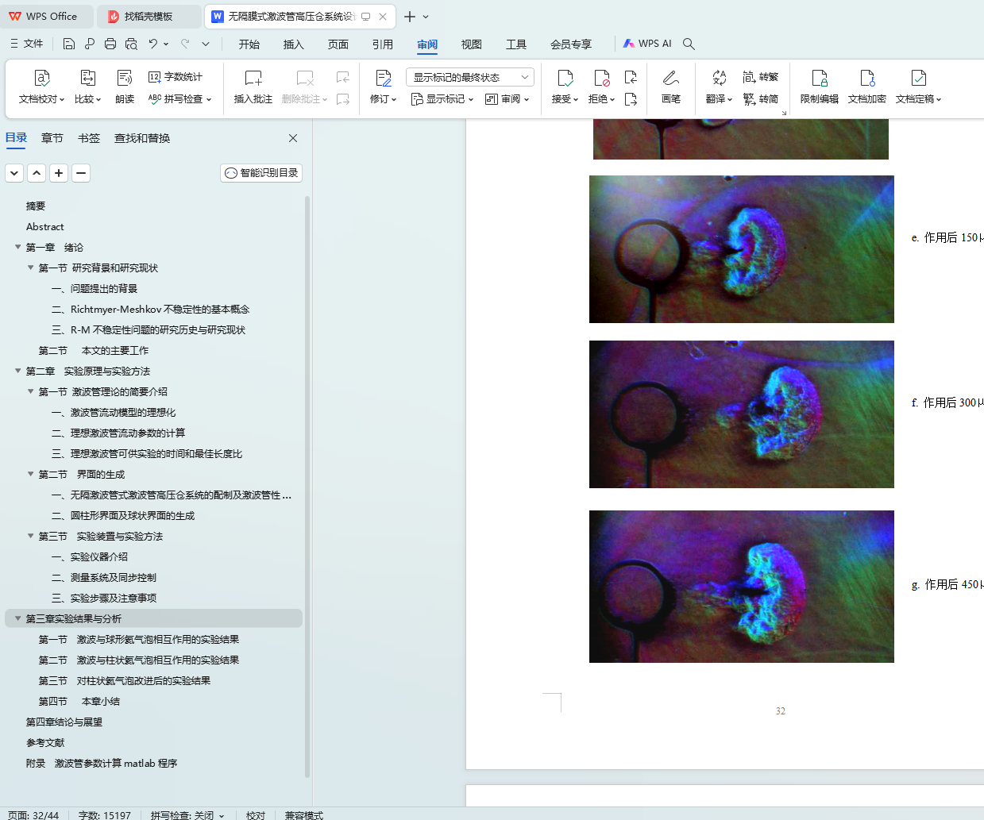
Task: Click the 智能识别目录 button
Action: (261, 173)
